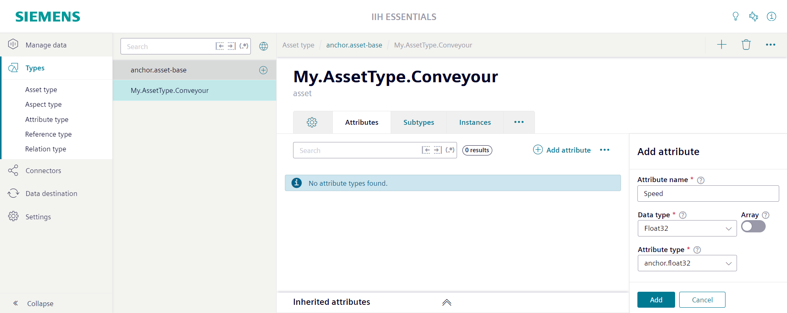Click the Connectors share icon
Image resolution: width=787 pixels, height=313 pixels.
pyautogui.click(x=13, y=170)
